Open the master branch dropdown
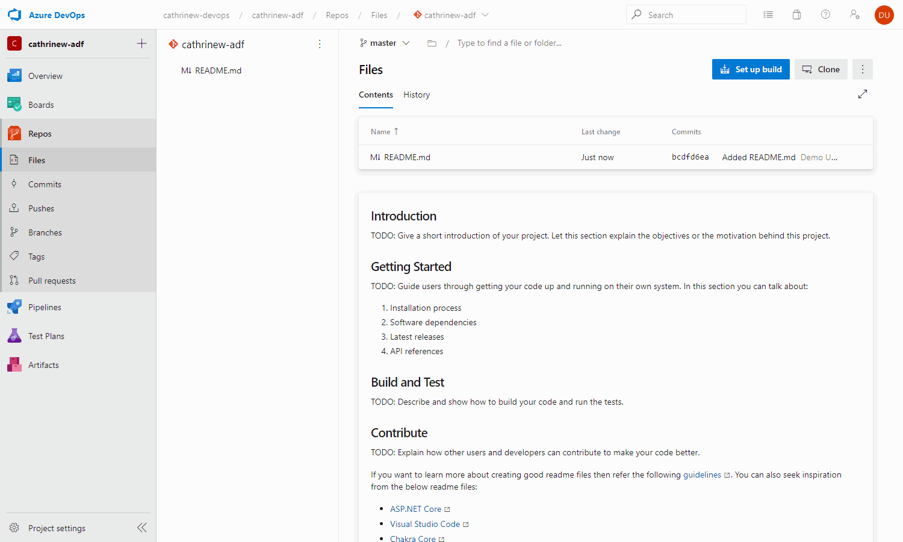 pyautogui.click(x=385, y=43)
